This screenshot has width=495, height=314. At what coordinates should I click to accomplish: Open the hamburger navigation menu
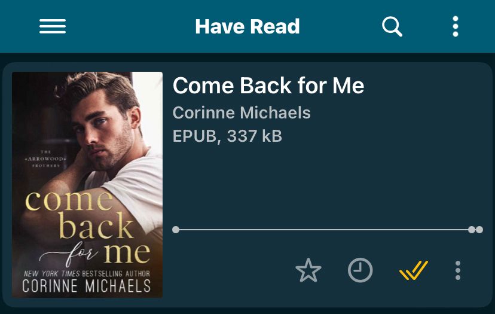coord(53,26)
